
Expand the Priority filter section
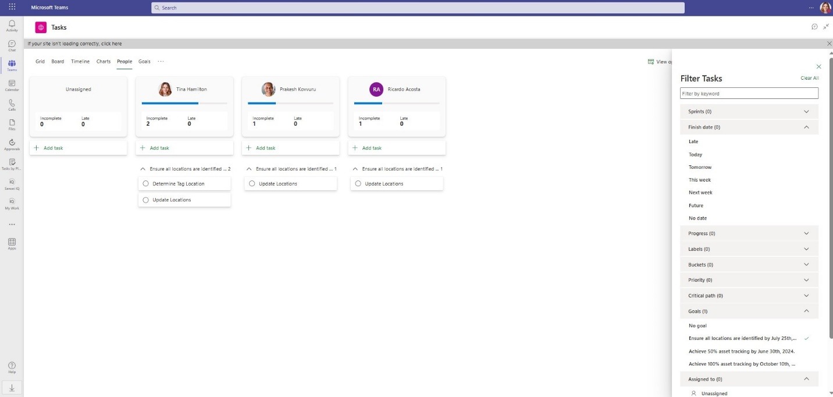click(749, 280)
